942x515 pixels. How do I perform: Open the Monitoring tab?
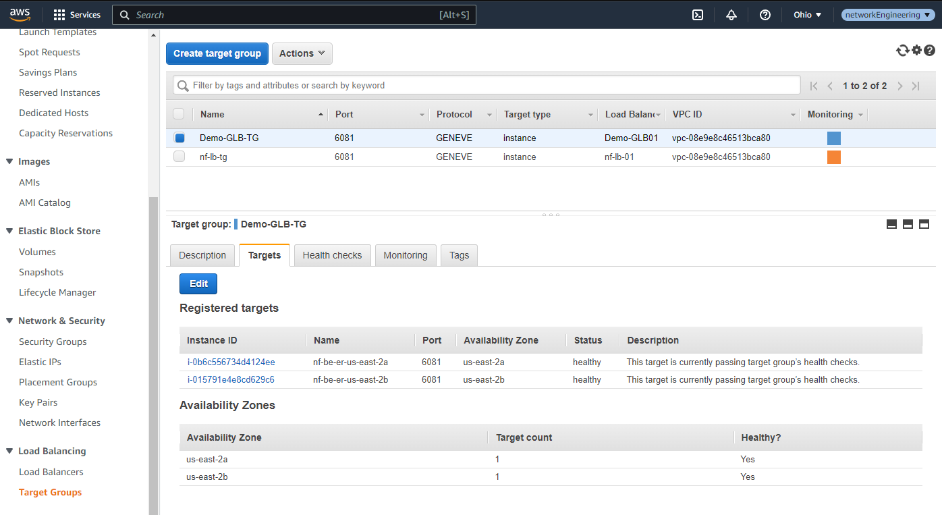406,255
